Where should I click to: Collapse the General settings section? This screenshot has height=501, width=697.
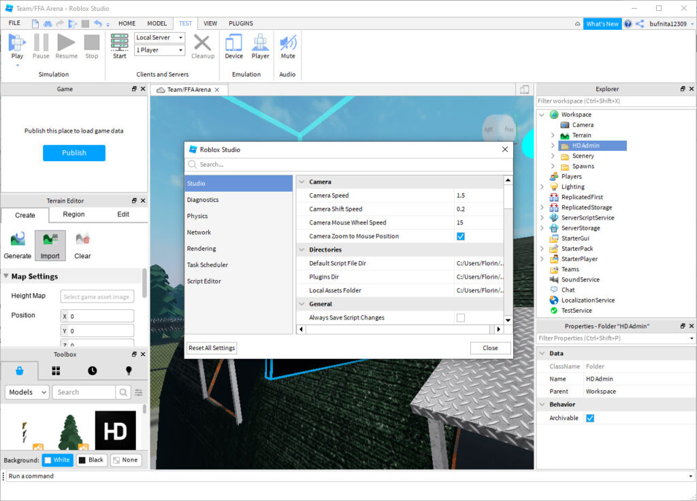click(x=302, y=304)
